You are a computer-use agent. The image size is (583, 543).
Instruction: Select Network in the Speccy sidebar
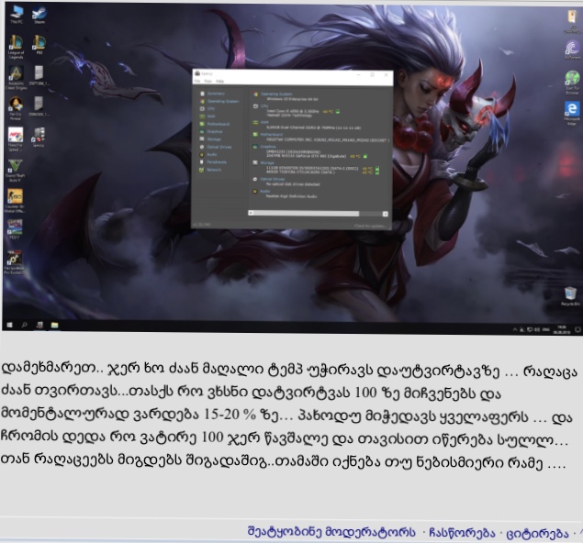(211, 170)
